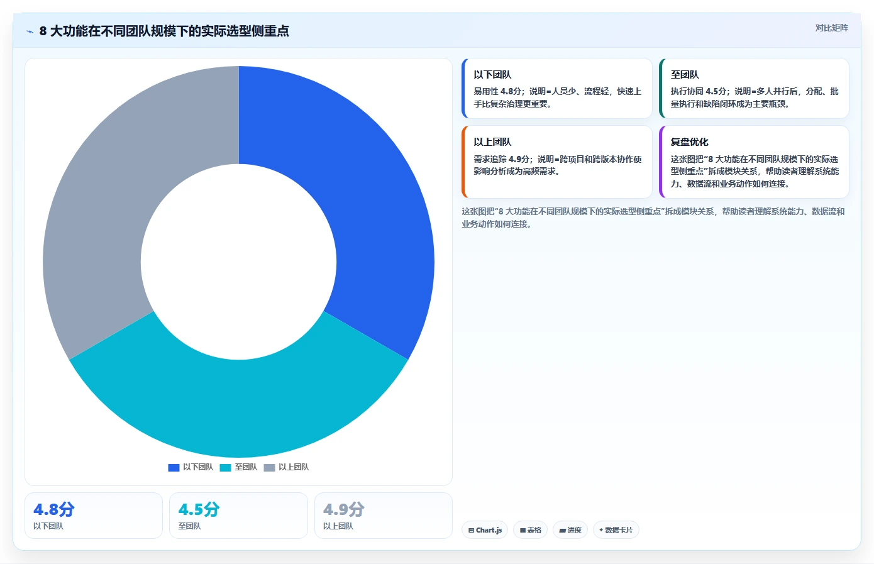Screen dimensions: 874x564
Task: Click the 对比矩阵 label in header
Action: coord(831,28)
